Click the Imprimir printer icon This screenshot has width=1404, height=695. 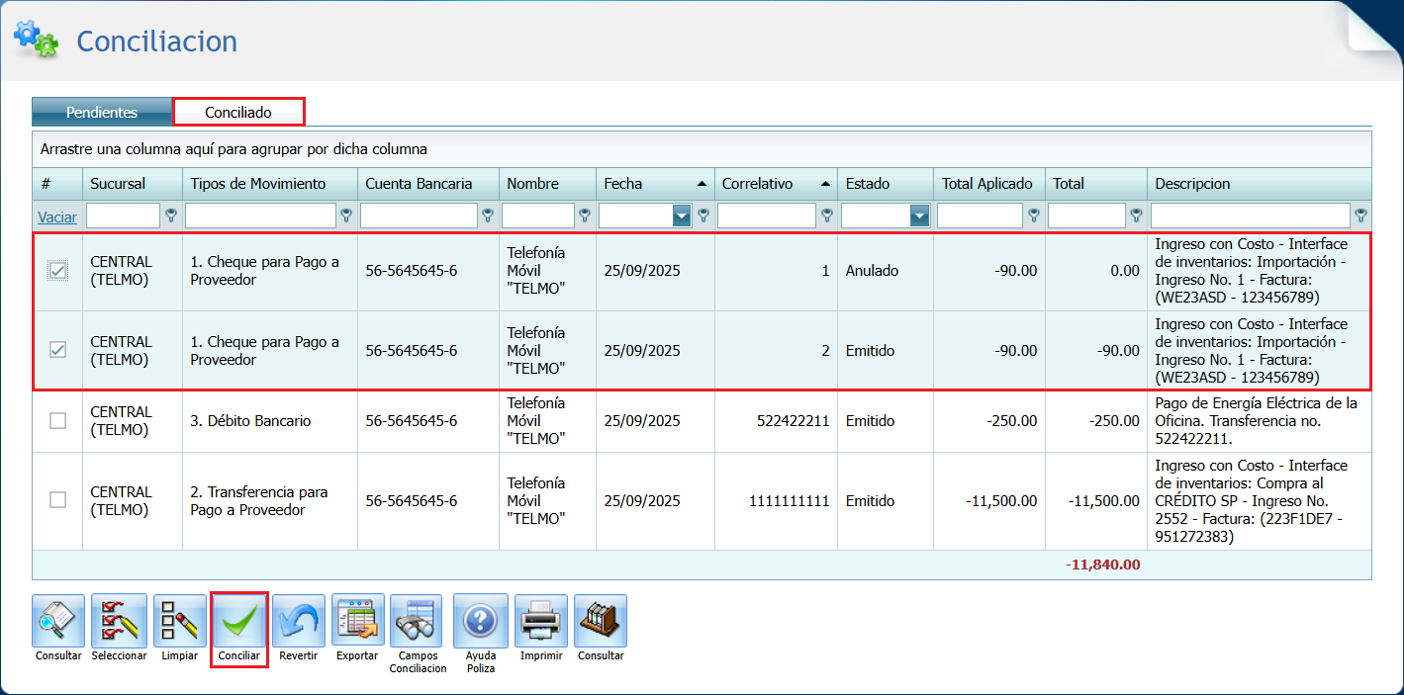pyautogui.click(x=540, y=621)
